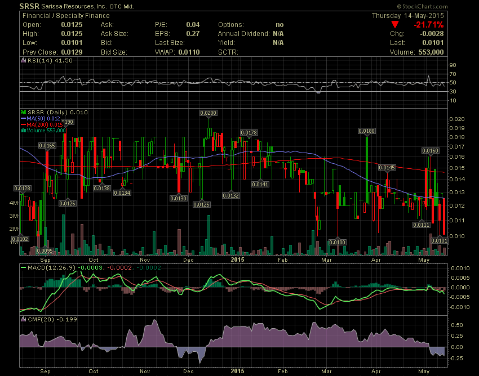Screen dimensions: 479x376
Task: Click the Annual Dividend N/A value
Action: click(x=278, y=34)
